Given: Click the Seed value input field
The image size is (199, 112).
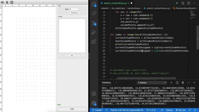Looking at the screenshot, I should click(74, 9).
